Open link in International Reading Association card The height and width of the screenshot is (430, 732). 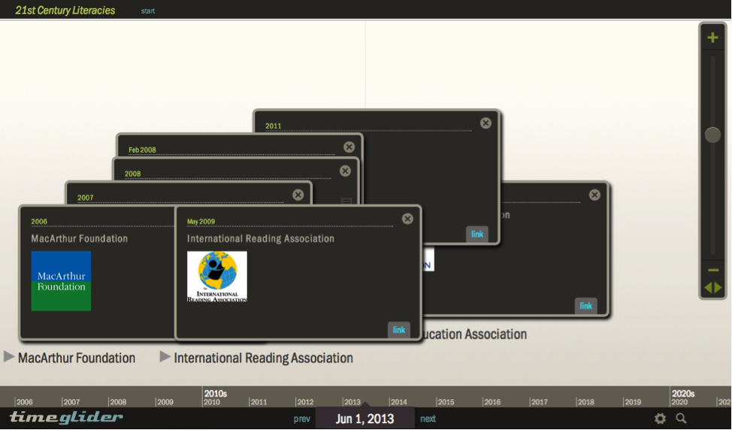point(399,329)
